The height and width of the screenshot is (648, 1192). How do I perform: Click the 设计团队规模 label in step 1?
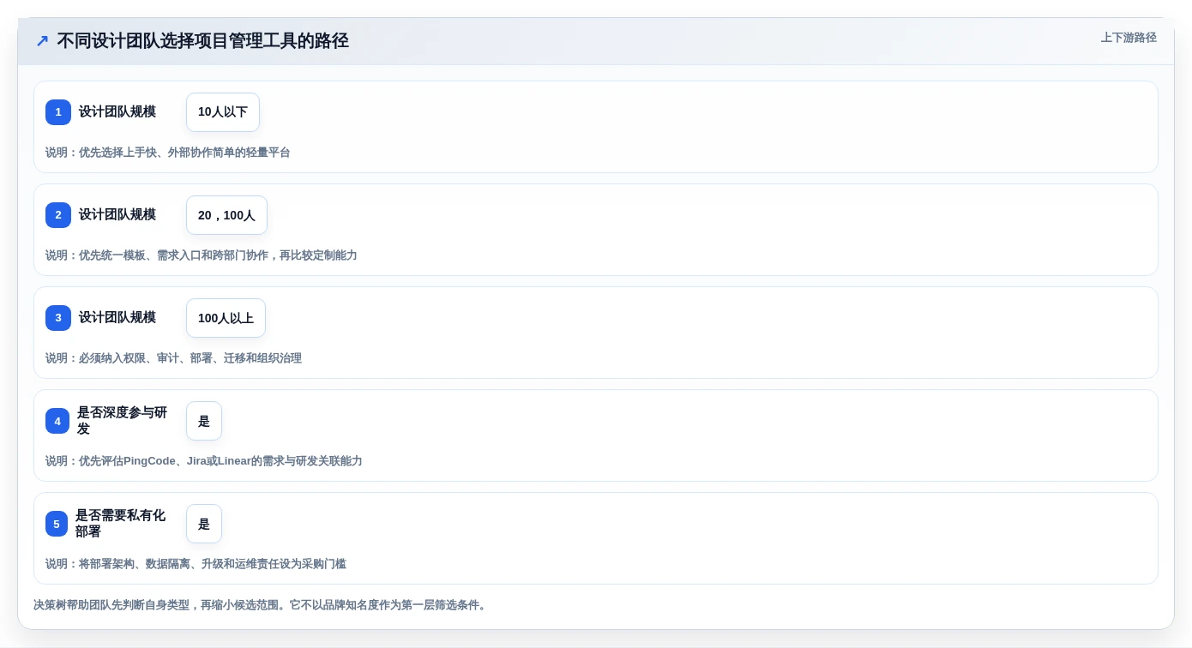pos(117,112)
